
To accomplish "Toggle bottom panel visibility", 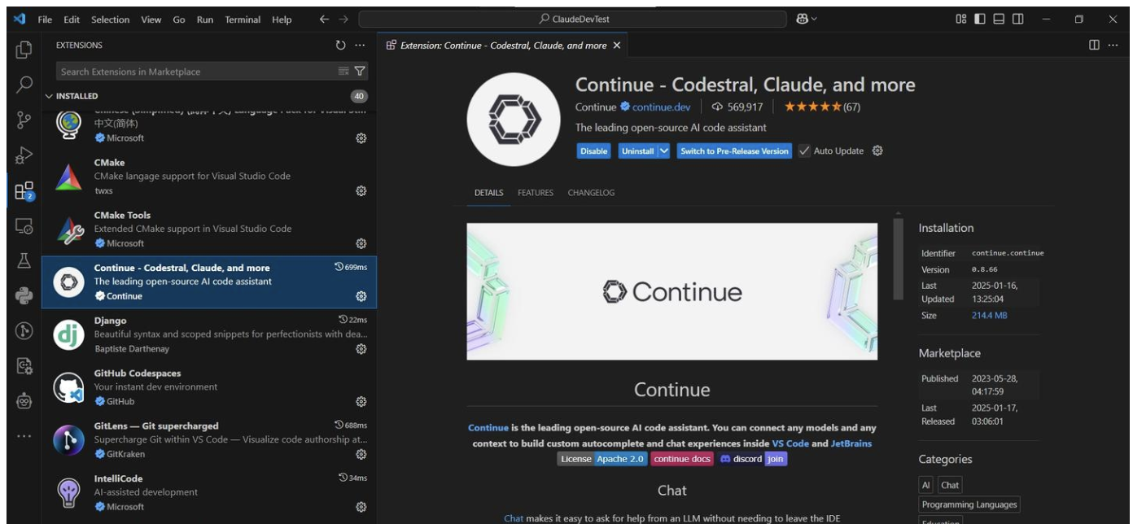I will pos(999,20).
